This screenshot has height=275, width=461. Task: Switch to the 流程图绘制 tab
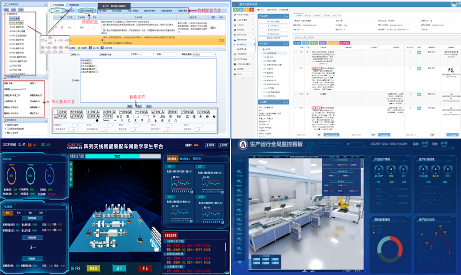point(75,5)
